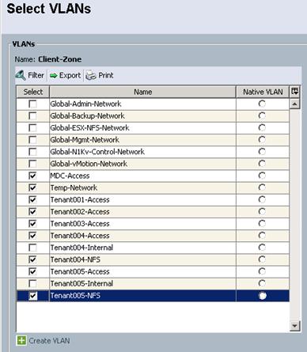
Task: Select the Global-N1Kv-Control-Network row name
Action: point(97,152)
